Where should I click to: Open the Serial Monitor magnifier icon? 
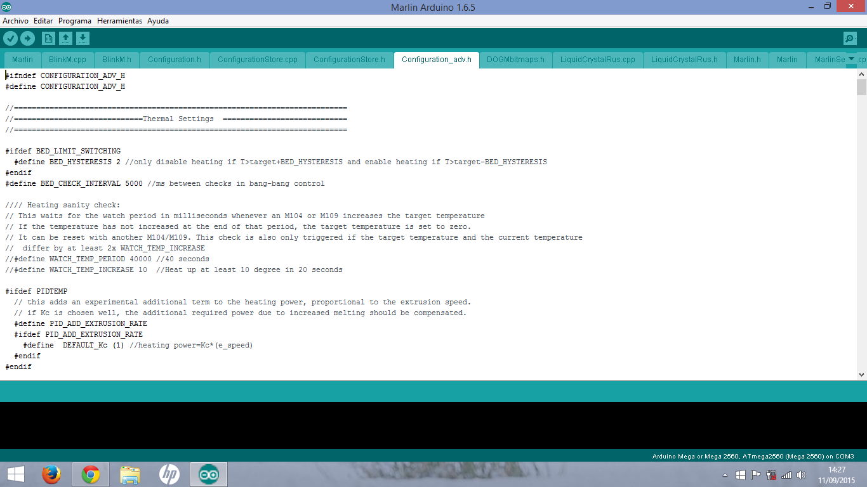point(850,39)
